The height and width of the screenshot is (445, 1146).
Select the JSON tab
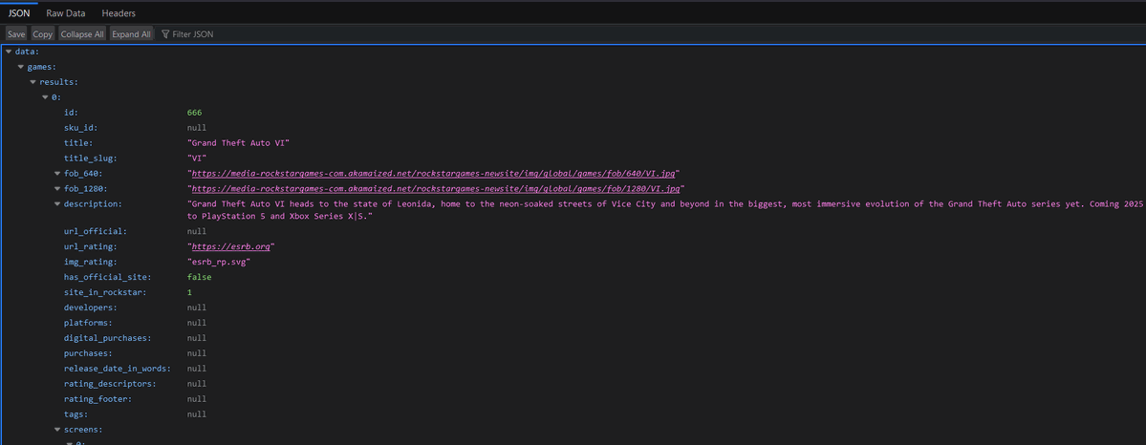point(19,13)
